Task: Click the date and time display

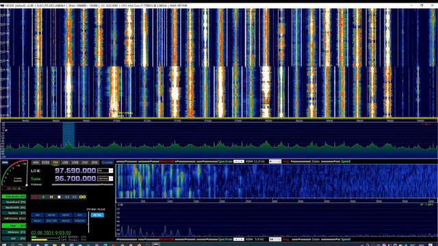Action: point(51,233)
